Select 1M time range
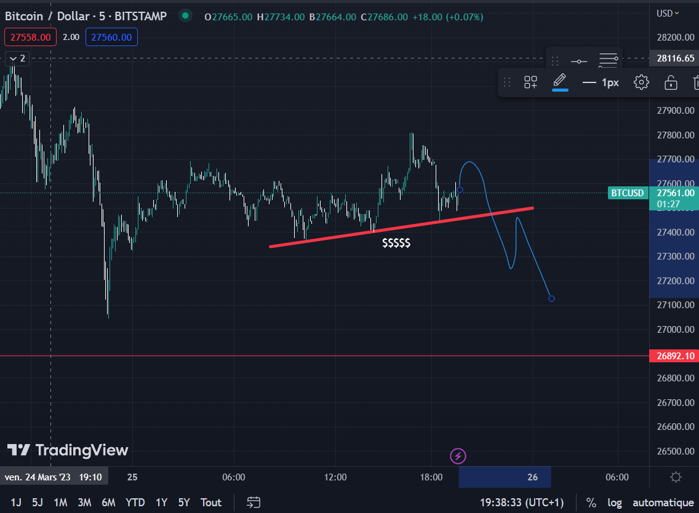Screen dimensions: 699x513 (61, 503)
